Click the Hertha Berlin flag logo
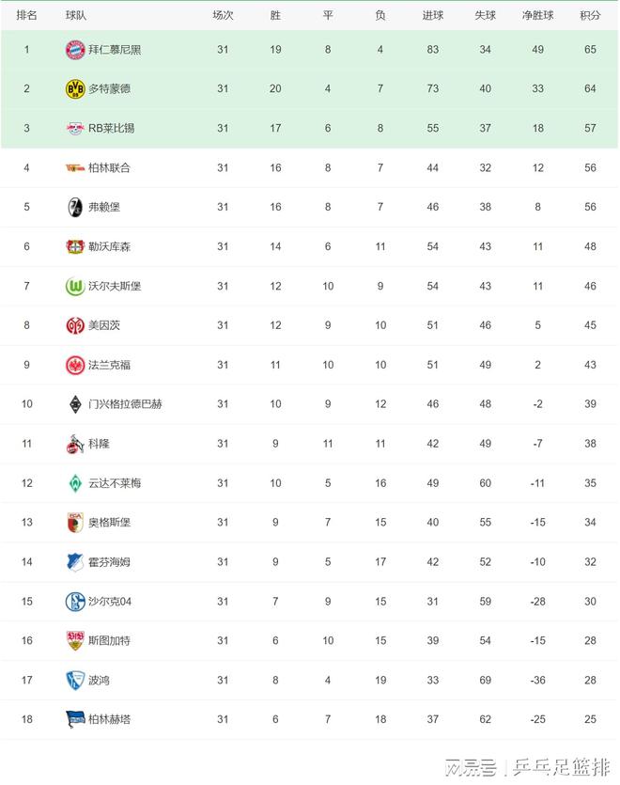620x785 pixels. pyautogui.click(x=75, y=719)
